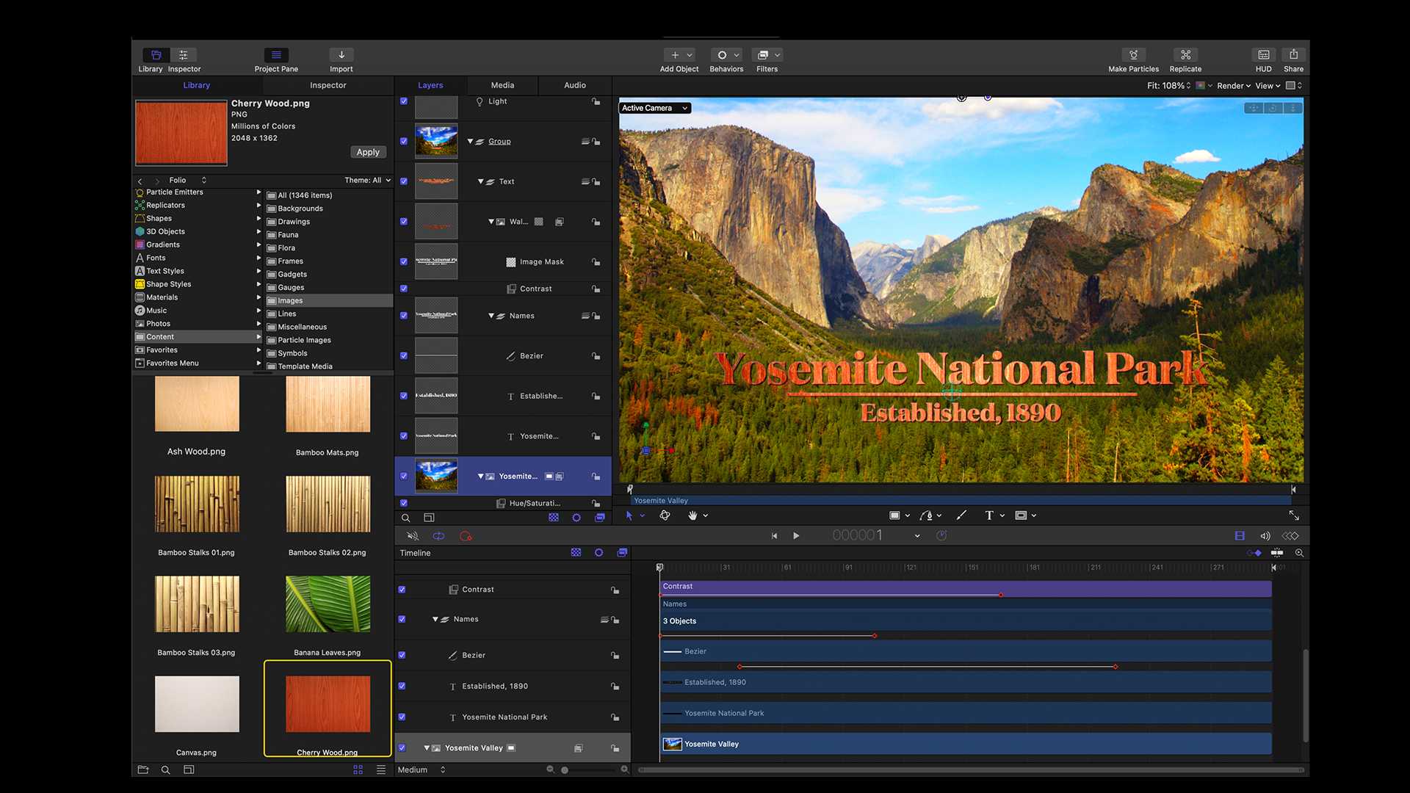This screenshot has height=793, width=1410.
Task: Open the Active Camera dropdown
Action: point(654,108)
